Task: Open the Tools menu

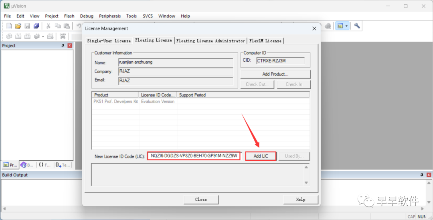Action: click(132, 16)
